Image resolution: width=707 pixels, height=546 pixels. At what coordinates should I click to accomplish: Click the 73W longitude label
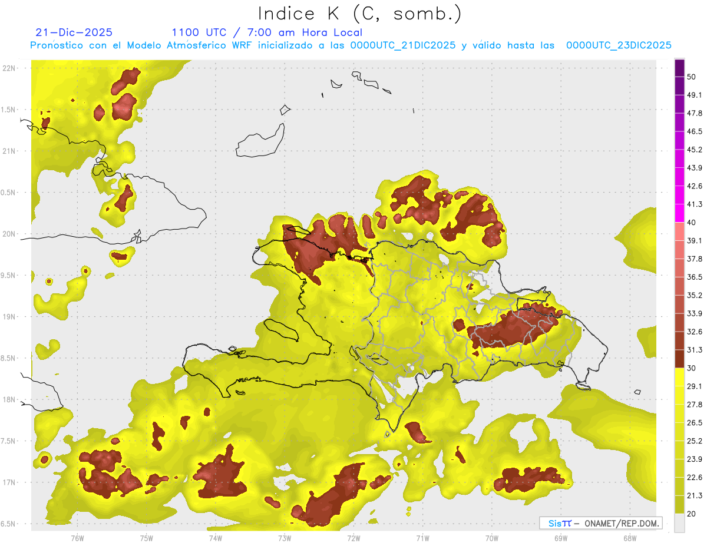[x=285, y=538]
